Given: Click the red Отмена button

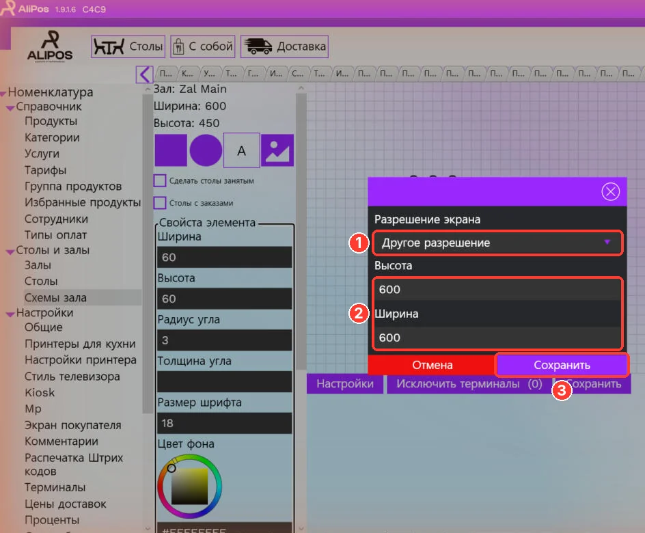Looking at the screenshot, I should point(433,365).
